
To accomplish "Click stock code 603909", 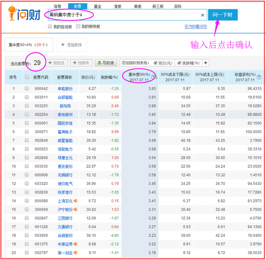I will click(x=41, y=235).
